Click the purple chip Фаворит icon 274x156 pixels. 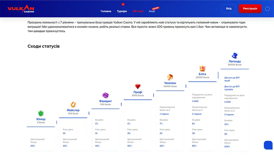point(105,95)
